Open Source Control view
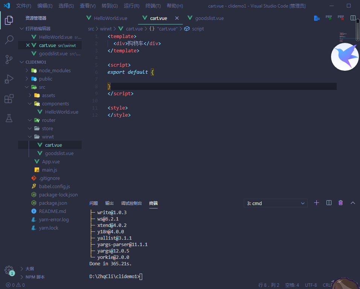 pyautogui.click(x=9, y=59)
